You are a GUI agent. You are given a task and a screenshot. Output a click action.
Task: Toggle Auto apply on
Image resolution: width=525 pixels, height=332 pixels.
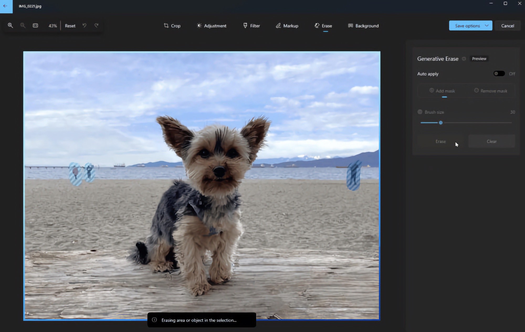(499, 73)
